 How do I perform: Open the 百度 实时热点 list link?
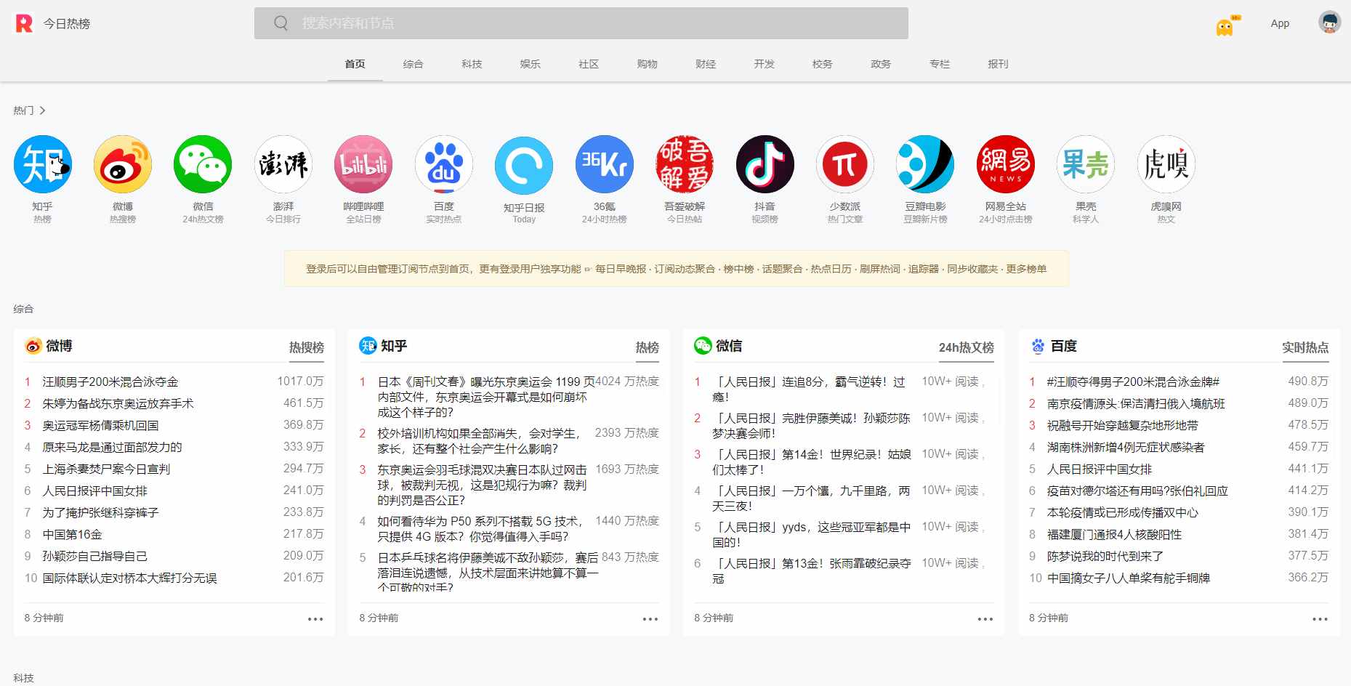click(x=1305, y=347)
